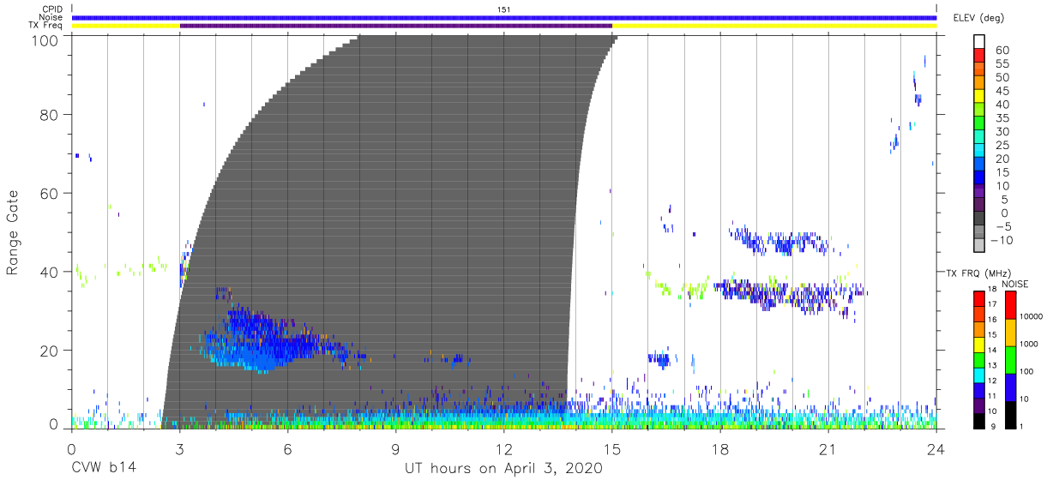Select the blue NOISE swatch between 10 and 100
The image size is (1053, 486).
tap(1010, 387)
